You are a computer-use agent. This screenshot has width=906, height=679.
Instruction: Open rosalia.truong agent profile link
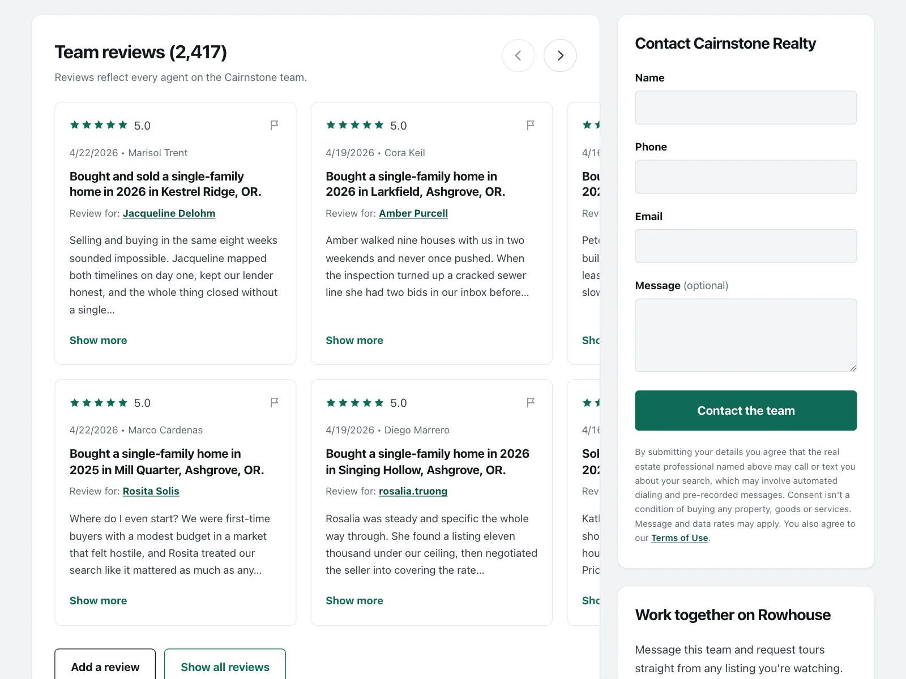[x=413, y=491]
